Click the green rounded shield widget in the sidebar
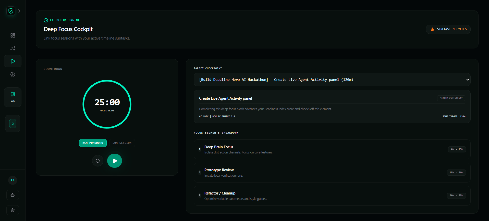 tap(13, 124)
